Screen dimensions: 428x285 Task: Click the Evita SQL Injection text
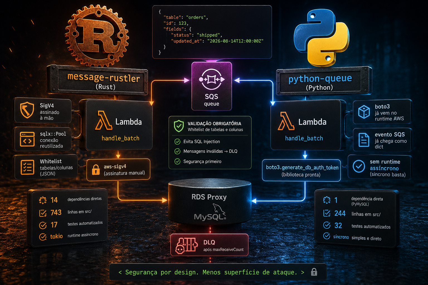click(202, 142)
